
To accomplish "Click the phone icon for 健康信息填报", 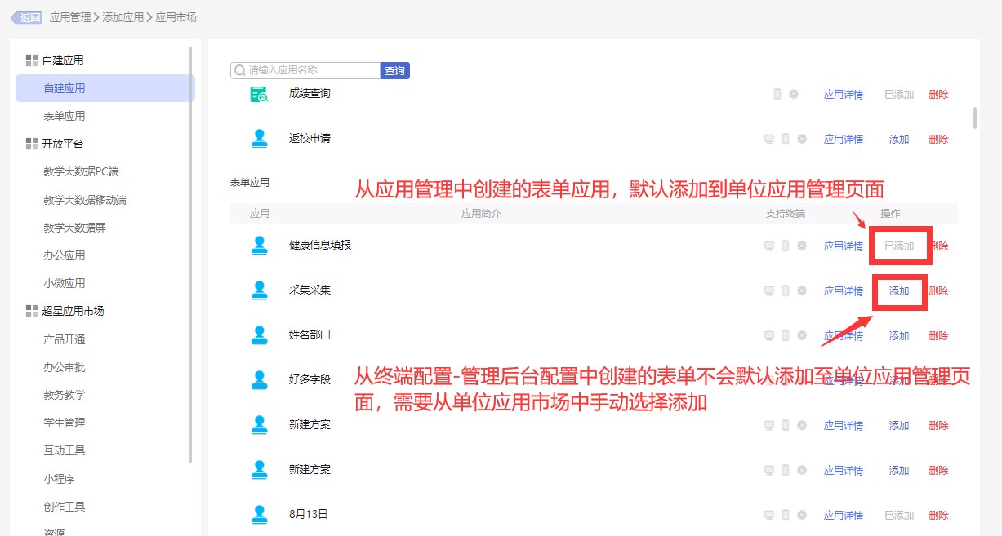I will (786, 246).
